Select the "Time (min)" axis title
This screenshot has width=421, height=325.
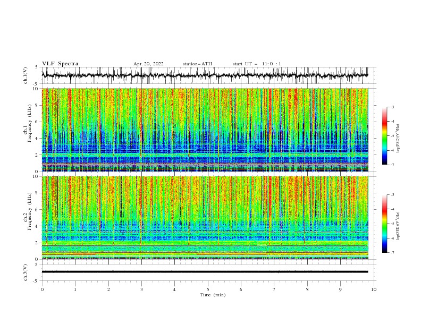click(x=213, y=295)
